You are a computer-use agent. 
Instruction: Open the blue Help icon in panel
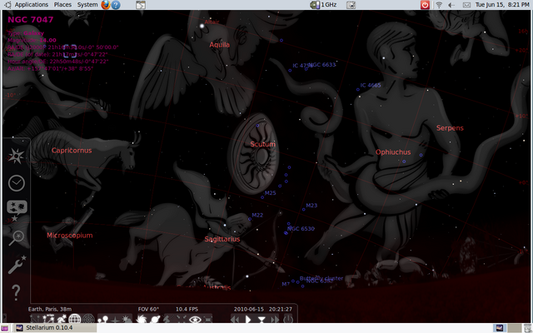click(116, 5)
